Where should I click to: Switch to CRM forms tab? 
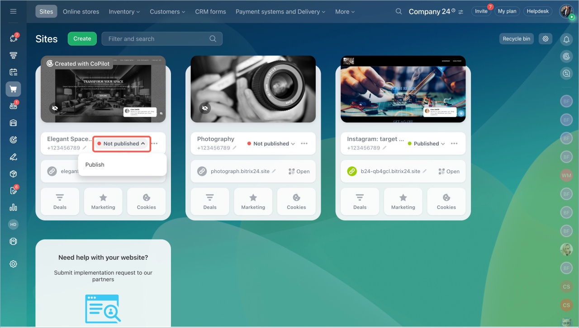[210, 12]
